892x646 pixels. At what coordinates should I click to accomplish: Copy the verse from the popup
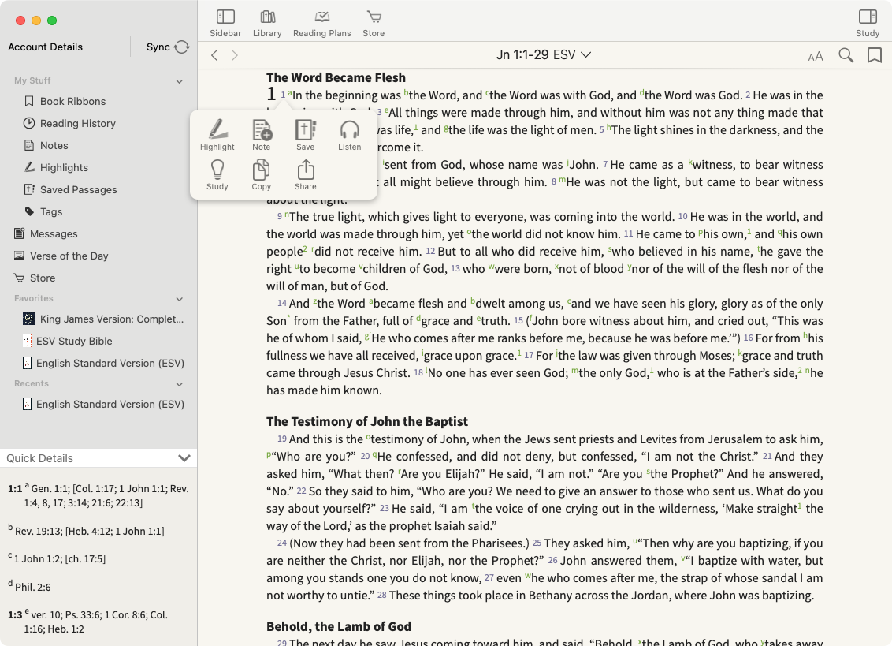262,175
